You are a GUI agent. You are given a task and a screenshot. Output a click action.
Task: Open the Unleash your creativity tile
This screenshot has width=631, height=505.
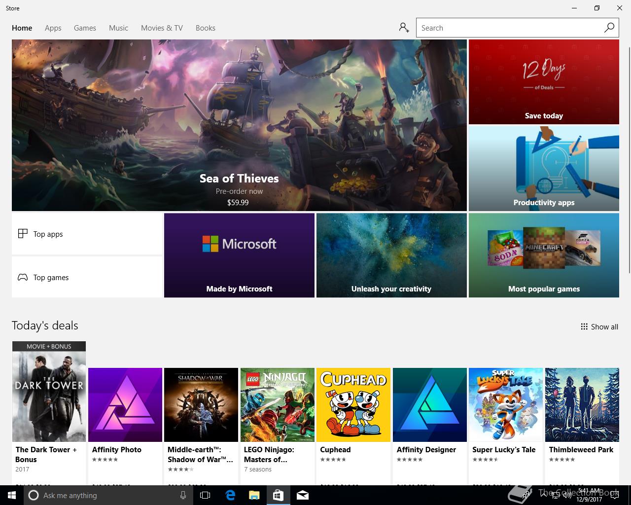(x=391, y=255)
